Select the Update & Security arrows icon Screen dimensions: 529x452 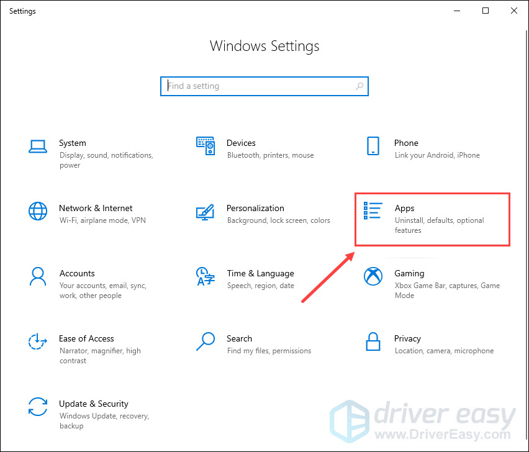click(38, 407)
